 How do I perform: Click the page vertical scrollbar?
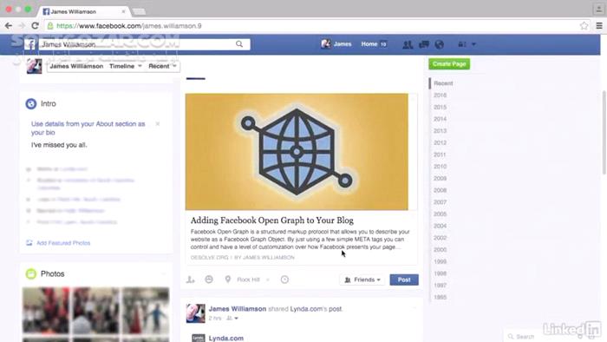click(x=604, y=133)
